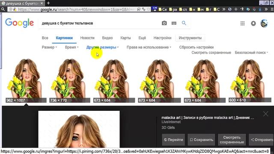Expand the 'Другие размеры' dropdown

(102, 47)
